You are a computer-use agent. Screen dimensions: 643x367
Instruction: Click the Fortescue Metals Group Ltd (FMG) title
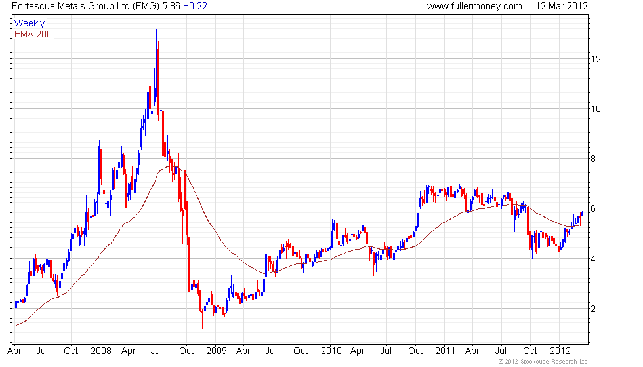[x=86, y=6]
